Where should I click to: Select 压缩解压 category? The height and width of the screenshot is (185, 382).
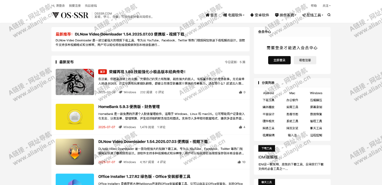click(x=316, y=100)
